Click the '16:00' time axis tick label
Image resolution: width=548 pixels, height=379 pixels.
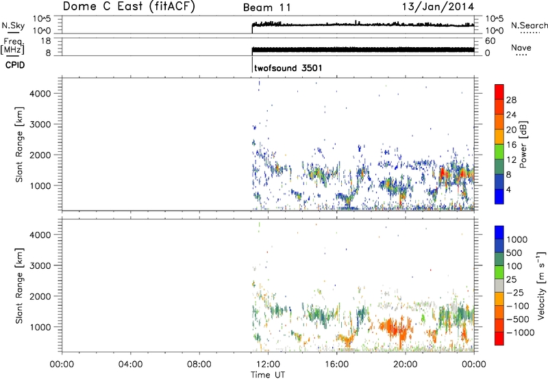(x=336, y=365)
